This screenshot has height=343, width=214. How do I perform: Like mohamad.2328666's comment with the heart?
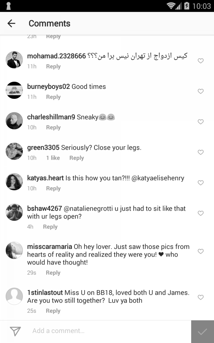tap(201, 61)
